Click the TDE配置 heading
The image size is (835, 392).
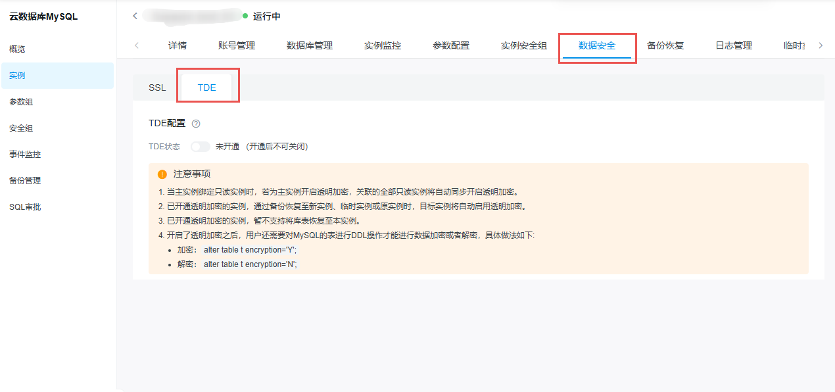[x=168, y=124]
